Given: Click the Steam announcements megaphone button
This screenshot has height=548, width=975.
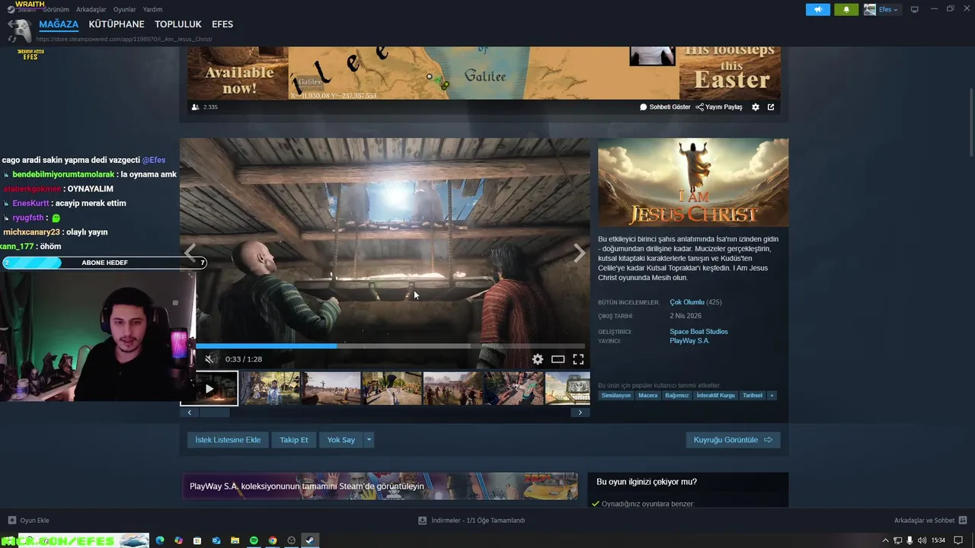Looking at the screenshot, I should click(817, 9).
